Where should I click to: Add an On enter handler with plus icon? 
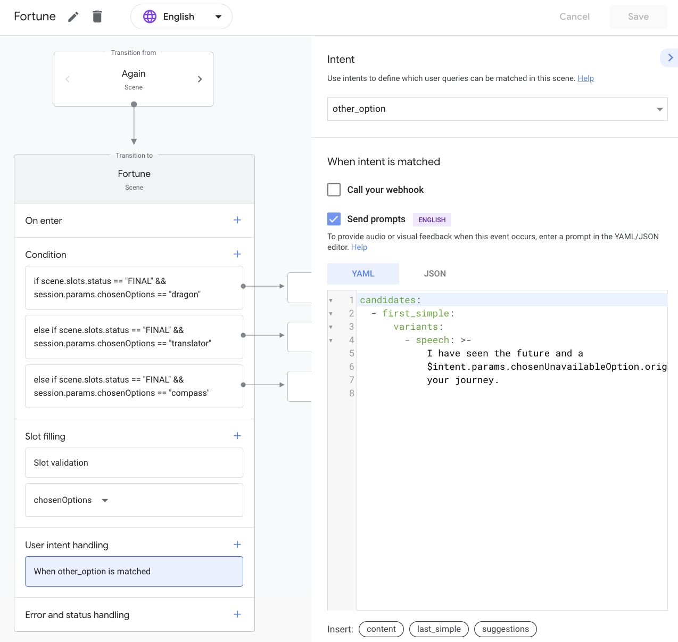click(x=237, y=220)
